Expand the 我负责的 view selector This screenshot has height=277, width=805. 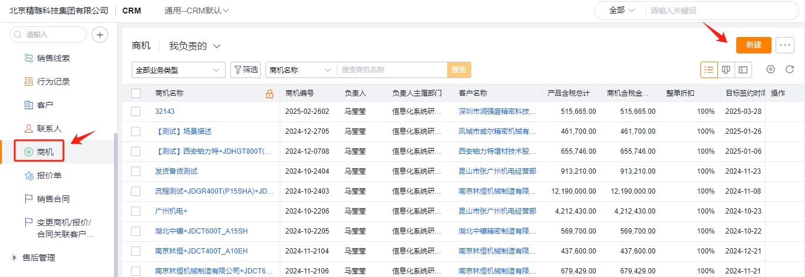[x=195, y=46]
